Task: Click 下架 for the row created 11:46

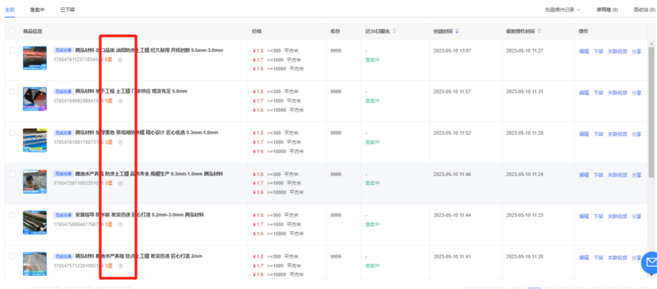Action: [x=598, y=175]
